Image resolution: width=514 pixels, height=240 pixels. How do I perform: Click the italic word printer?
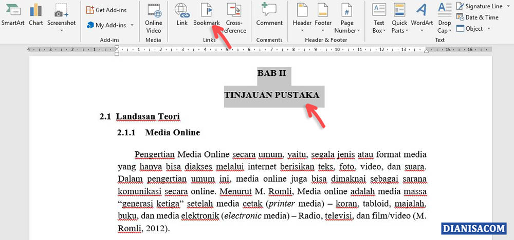[x=282, y=204]
